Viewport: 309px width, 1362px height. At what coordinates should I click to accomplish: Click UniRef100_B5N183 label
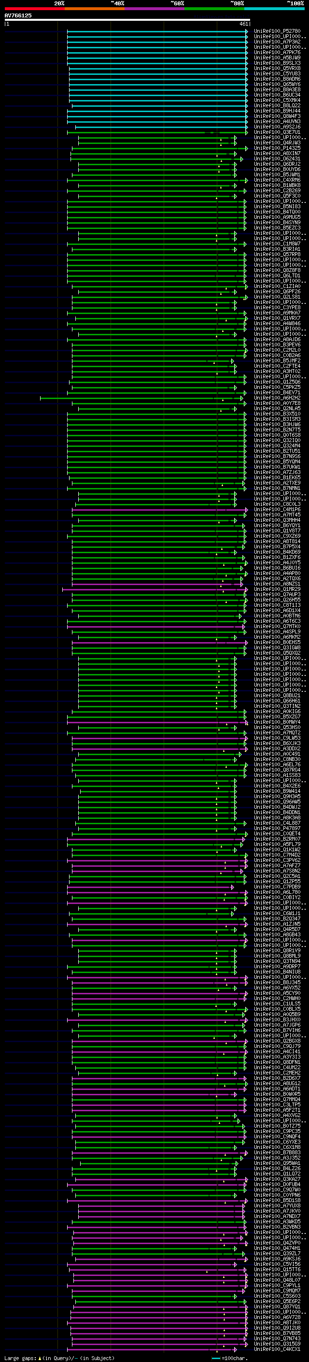tap(277, 207)
